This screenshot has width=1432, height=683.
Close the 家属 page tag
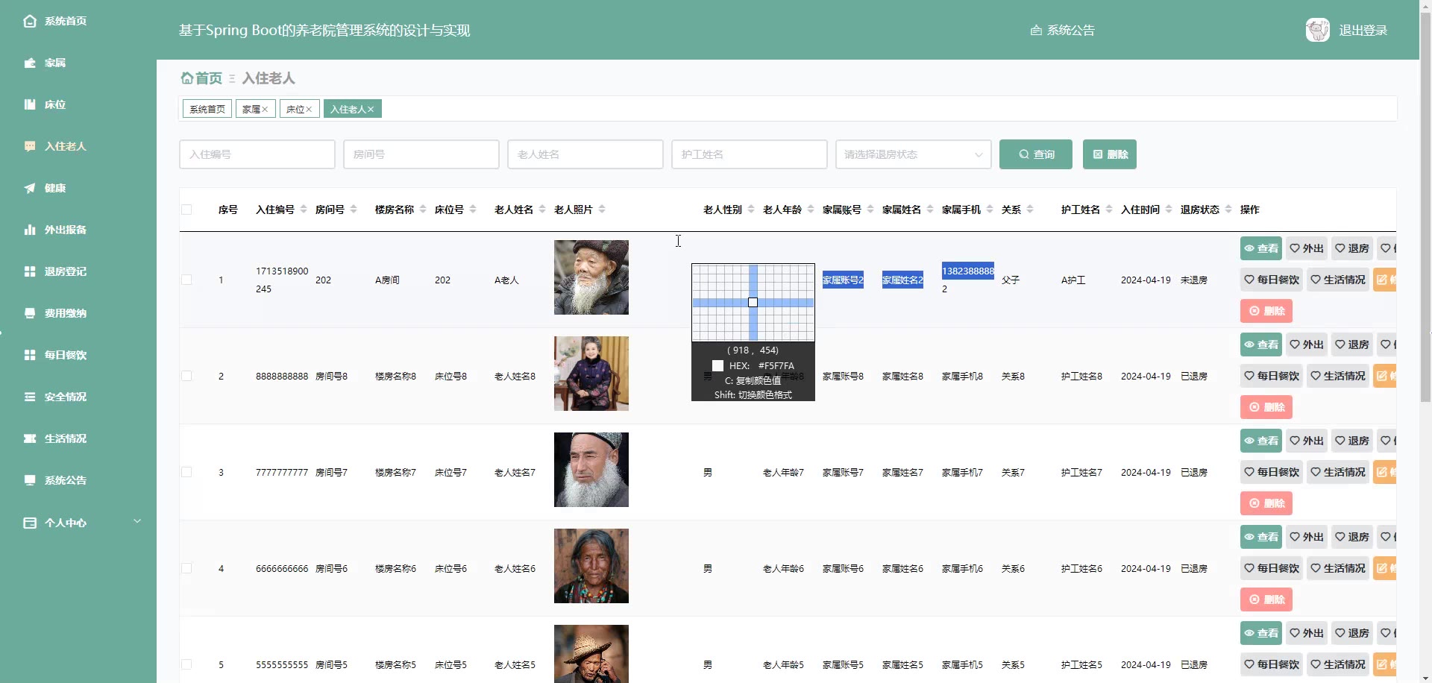[x=265, y=110]
